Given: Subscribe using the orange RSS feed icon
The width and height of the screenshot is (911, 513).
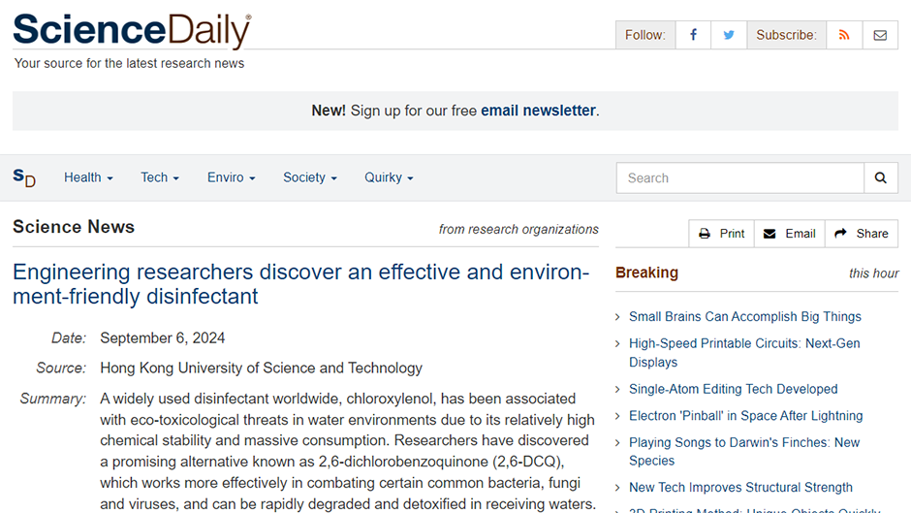Looking at the screenshot, I should (844, 35).
